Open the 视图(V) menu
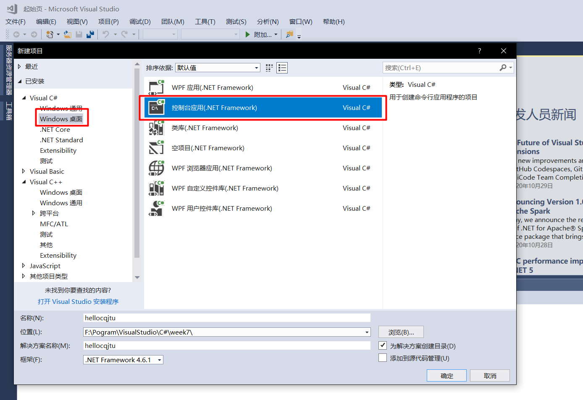Viewport: 583px width, 400px height. click(77, 21)
